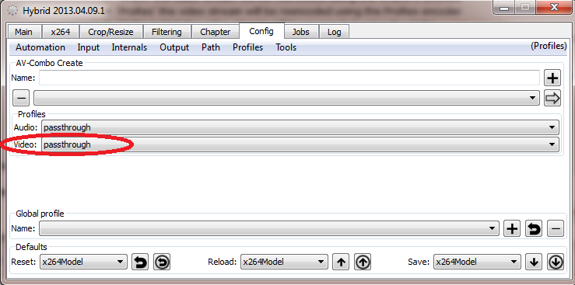Open the Input config section
The width and height of the screenshot is (575, 285).
[x=89, y=47]
